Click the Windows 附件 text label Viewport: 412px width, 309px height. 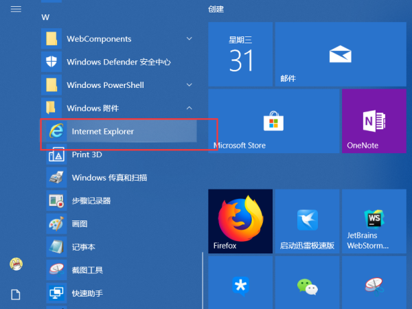pos(93,108)
